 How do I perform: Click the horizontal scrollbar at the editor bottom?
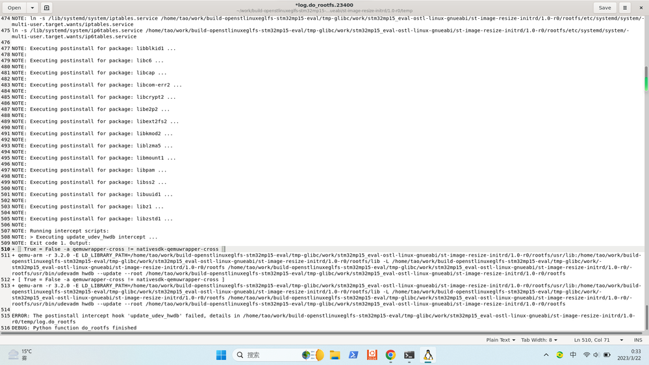coord(321,333)
